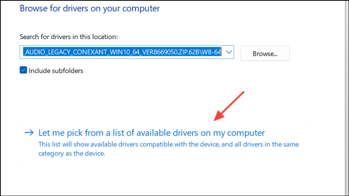Click into the driver location path field
Image resolution: width=349 pixels, height=196 pixels.
click(x=121, y=52)
